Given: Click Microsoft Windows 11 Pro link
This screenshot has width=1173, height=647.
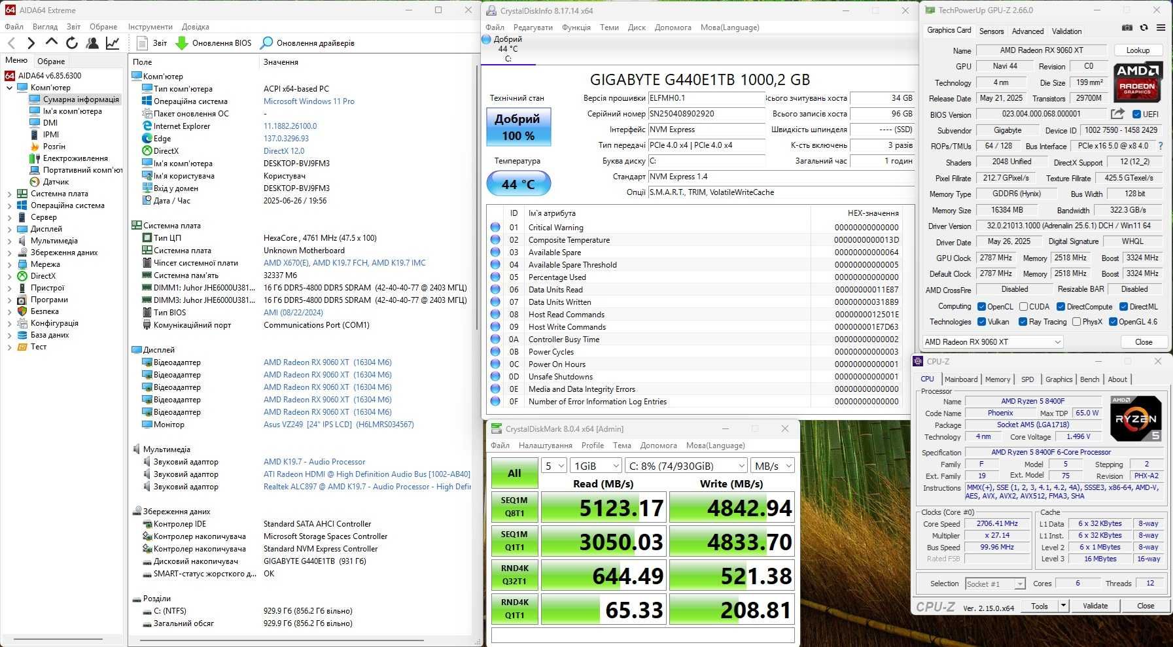Looking at the screenshot, I should click(x=309, y=101).
